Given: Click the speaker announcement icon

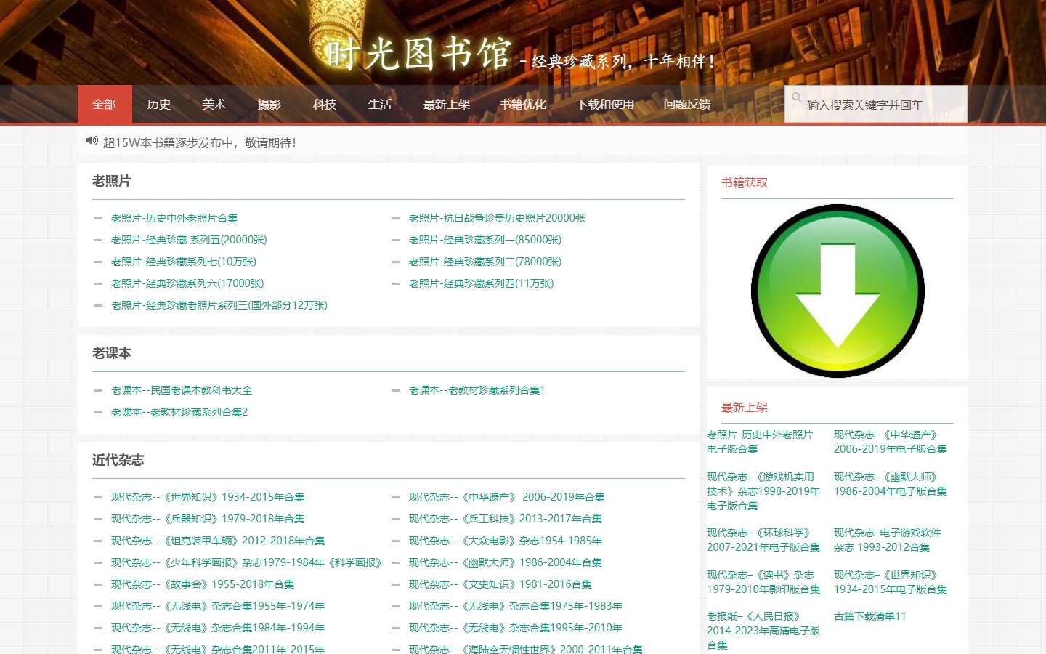Looking at the screenshot, I should [92, 141].
